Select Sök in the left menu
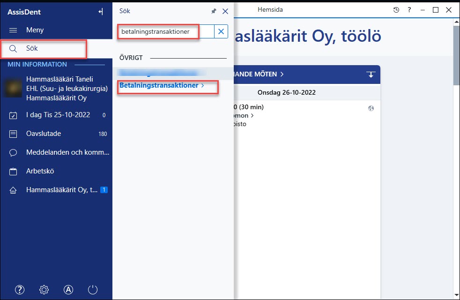The width and height of the screenshot is (460, 300). click(x=44, y=49)
